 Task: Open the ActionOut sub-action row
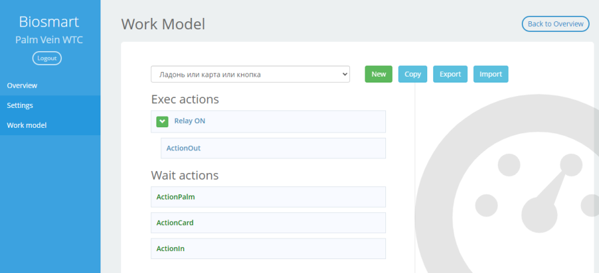tap(273, 148)
